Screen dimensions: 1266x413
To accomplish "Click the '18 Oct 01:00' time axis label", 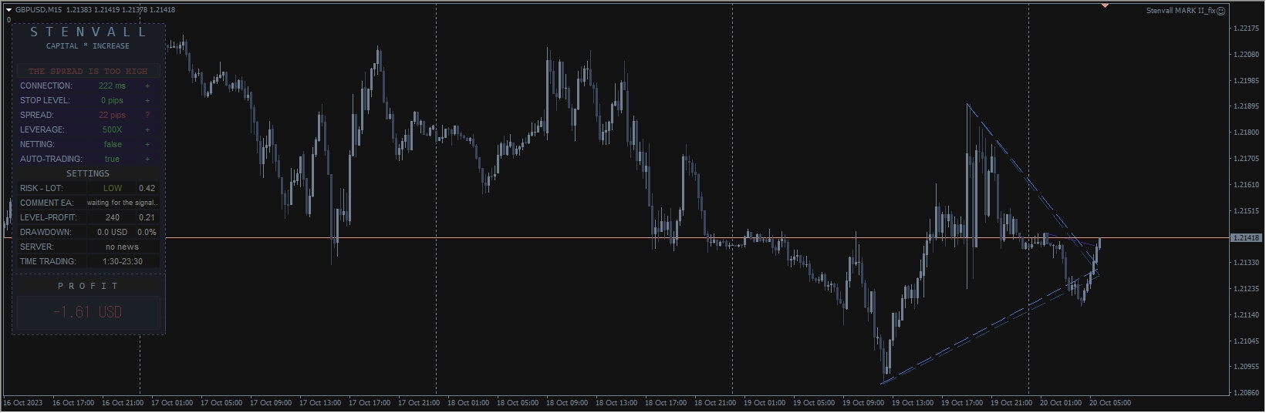I will (x=468, y=403).
